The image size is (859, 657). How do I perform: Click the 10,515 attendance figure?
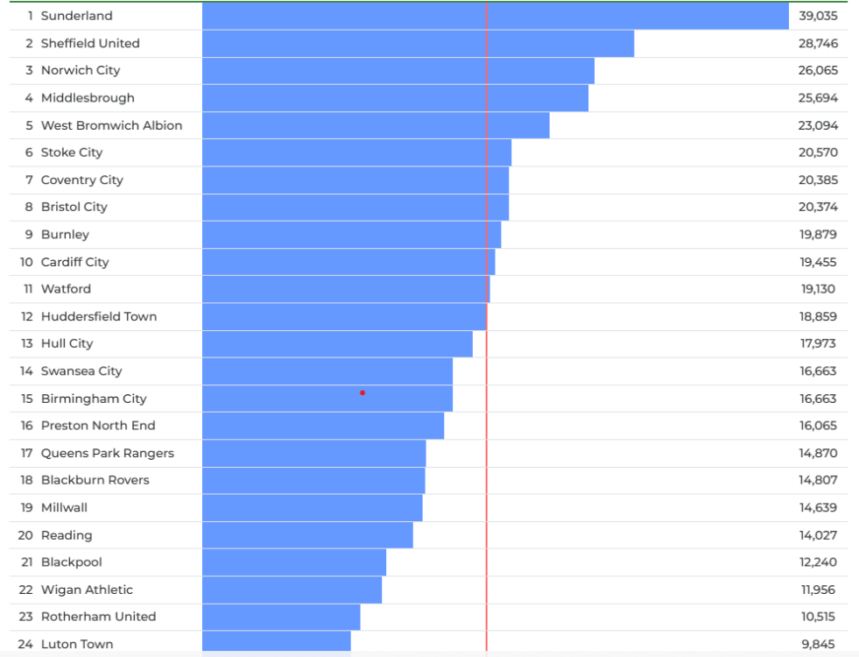click(x=818, y=617)
